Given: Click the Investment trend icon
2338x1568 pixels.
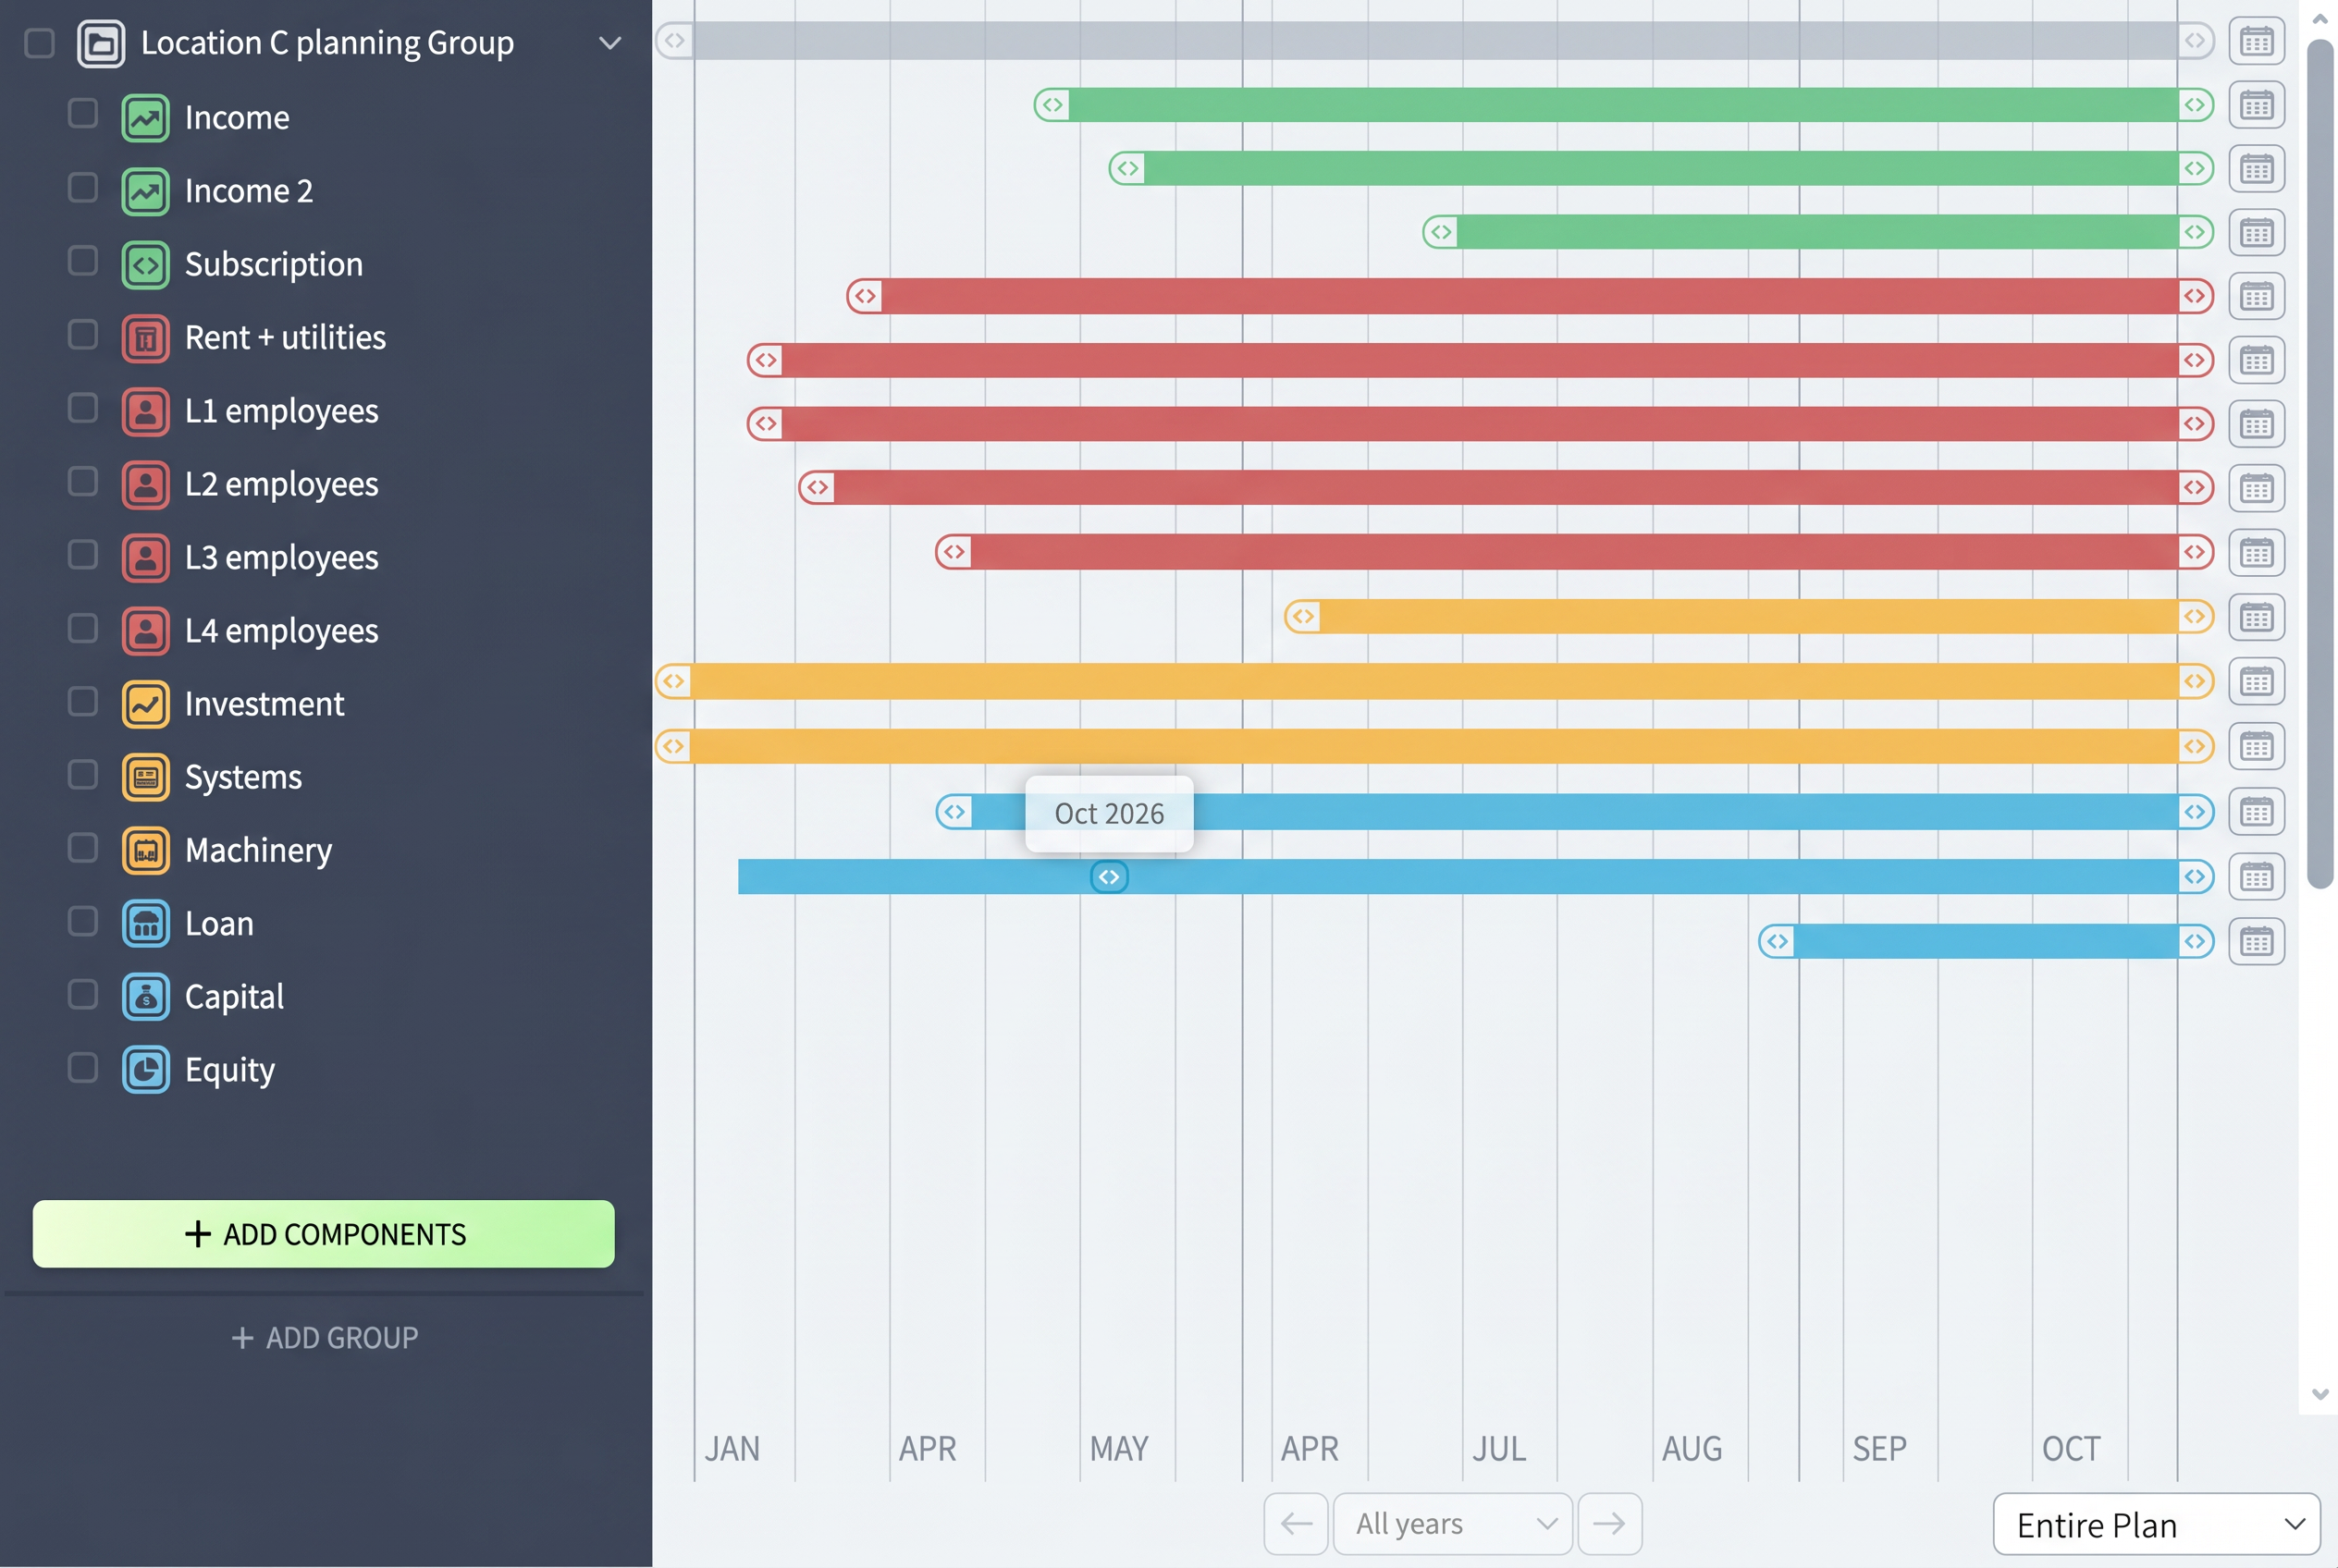Looking at the screenshot, I should pyautogui.click(x=146, y=704).
